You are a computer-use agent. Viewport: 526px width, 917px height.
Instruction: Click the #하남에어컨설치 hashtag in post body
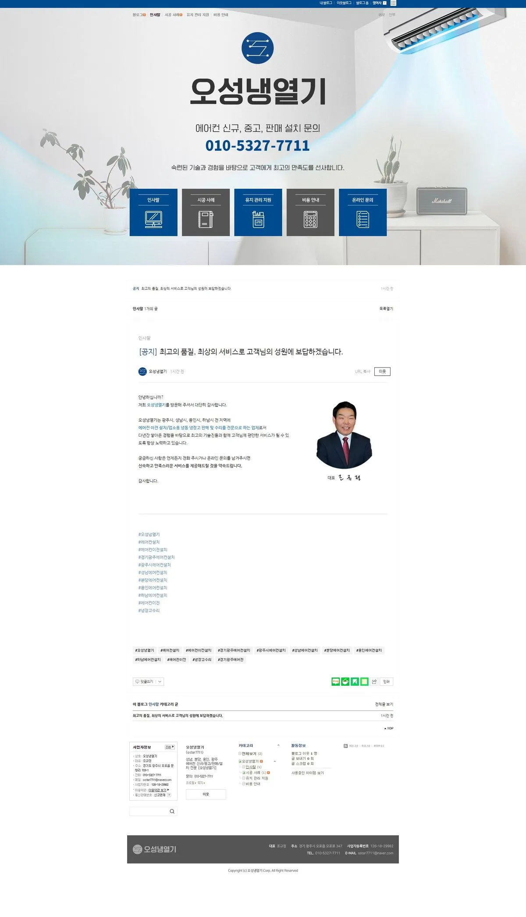coord(153,595)
